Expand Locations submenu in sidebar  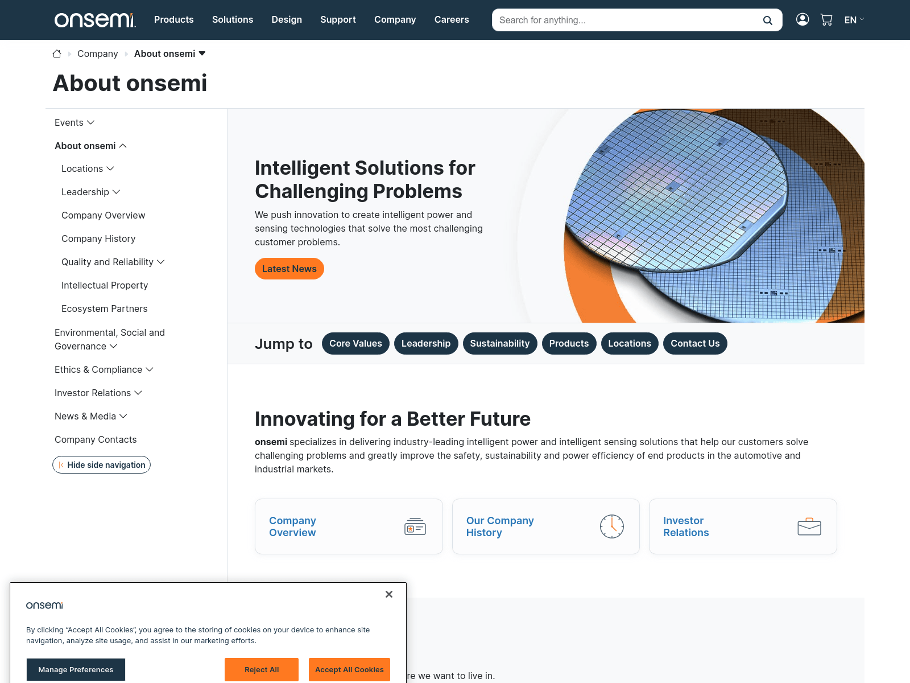click(110, 168)
